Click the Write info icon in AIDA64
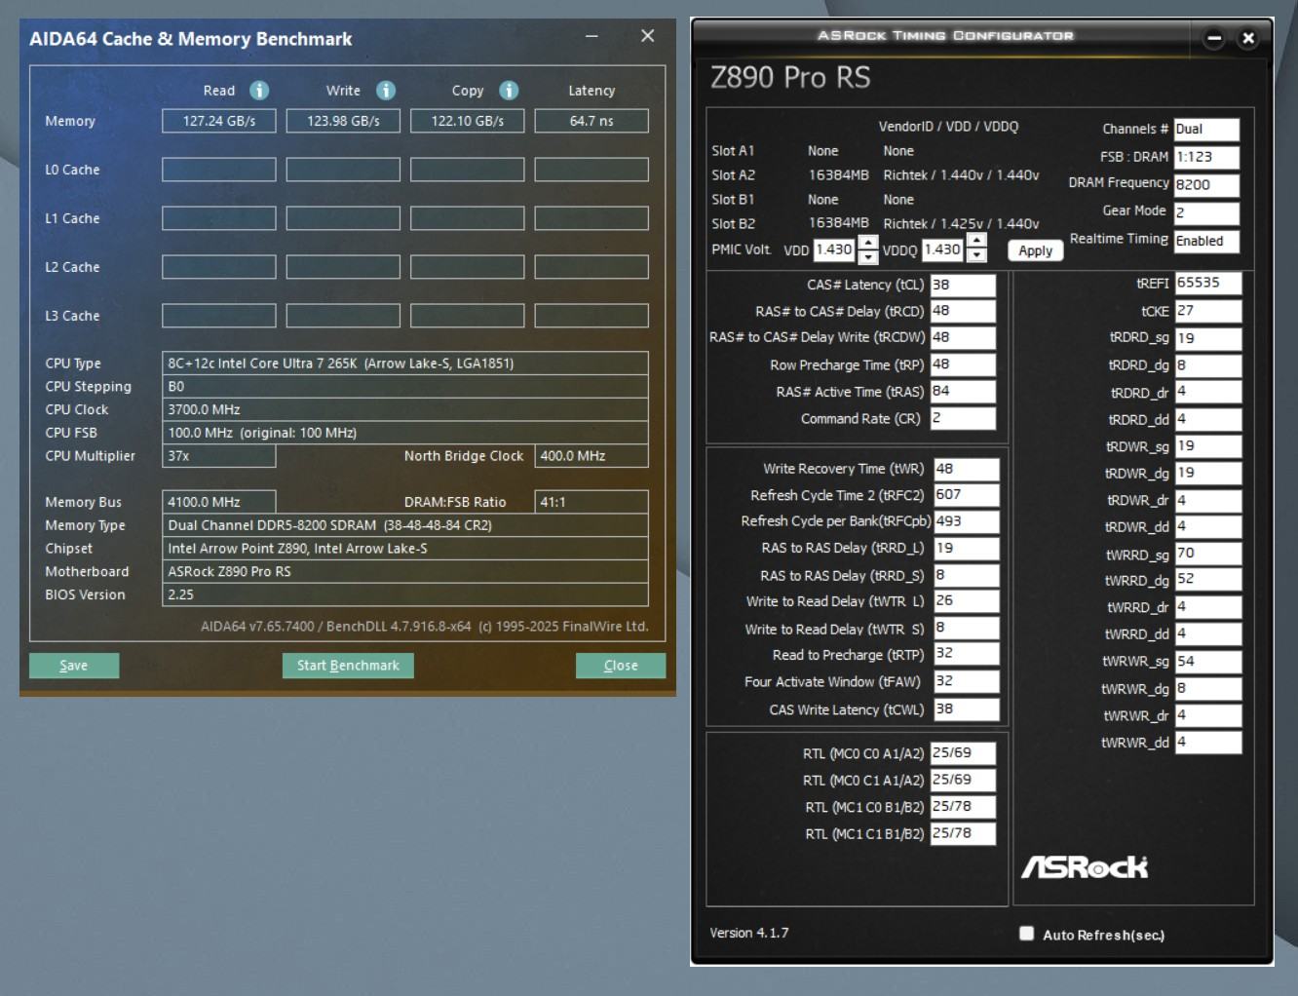Screen dimensions: 1298x996 [x=386, y=91]
